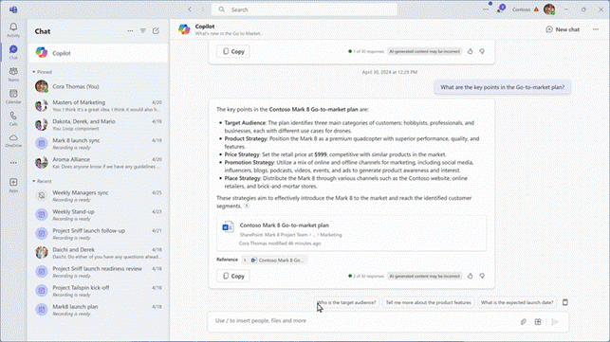The width and height of the screenshot is (610, 342).
Task: Thumbs down the first Copilot response
Action: 482,51
